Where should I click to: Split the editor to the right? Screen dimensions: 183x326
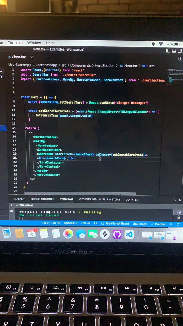180,58
